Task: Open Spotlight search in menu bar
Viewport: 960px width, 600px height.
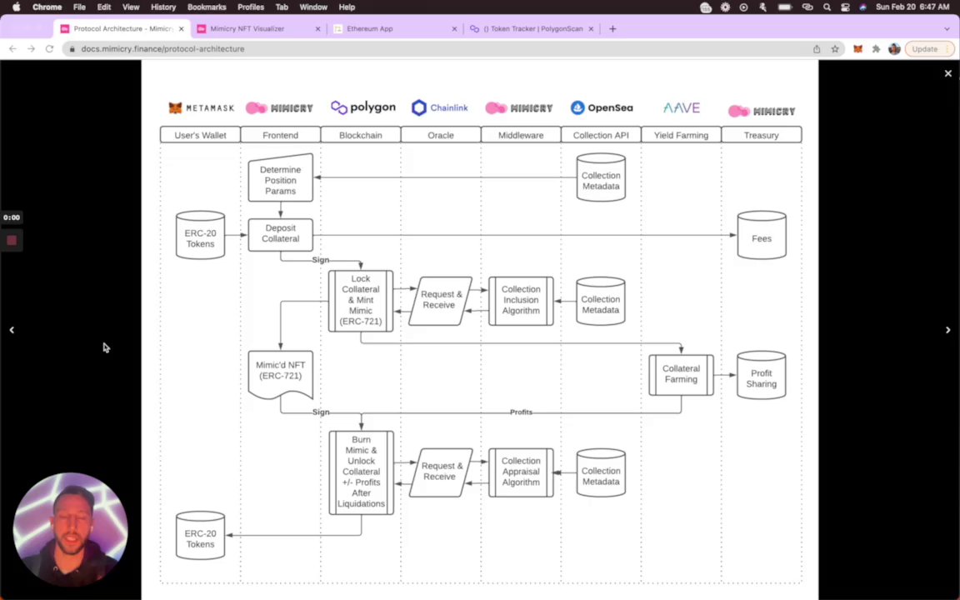Action: 827,7
